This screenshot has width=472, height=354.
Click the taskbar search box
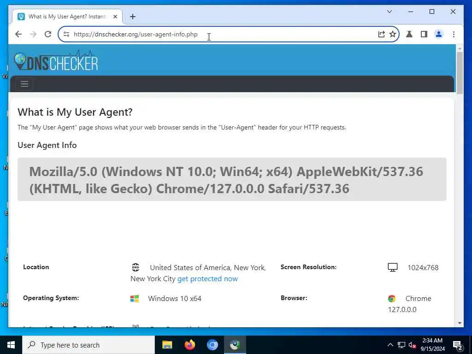(x=88, y=345)
